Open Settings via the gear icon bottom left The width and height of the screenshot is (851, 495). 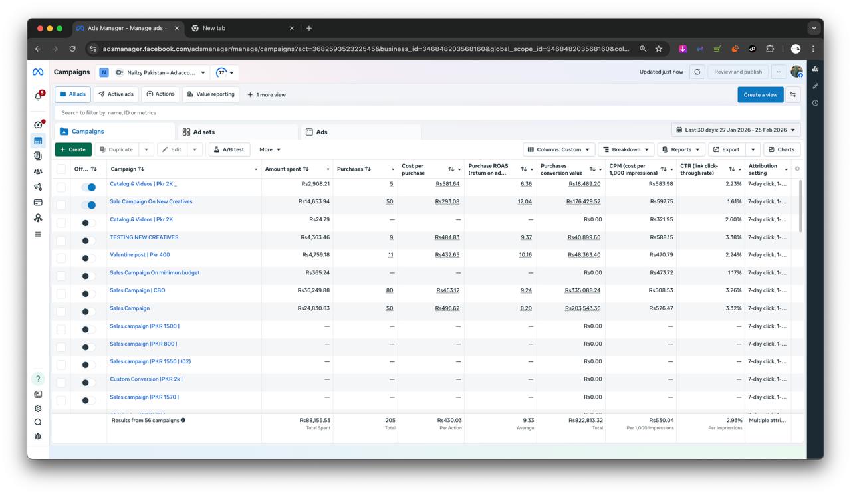(38, 409)
